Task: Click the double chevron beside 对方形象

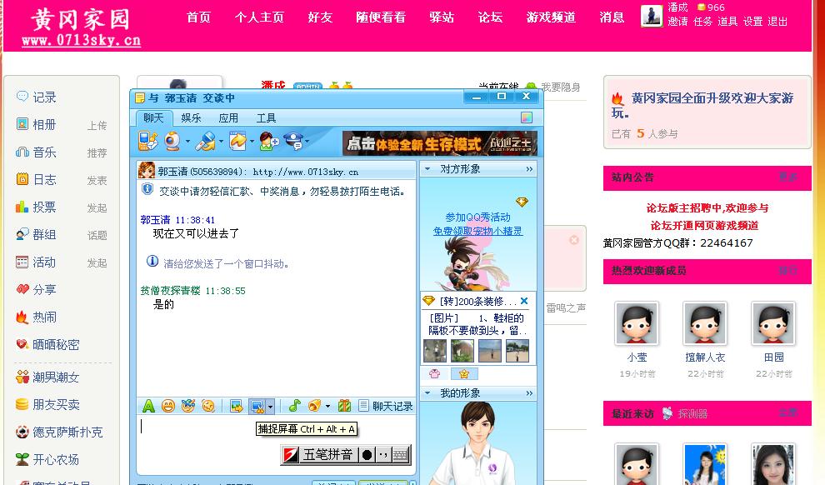Action: 529,169
